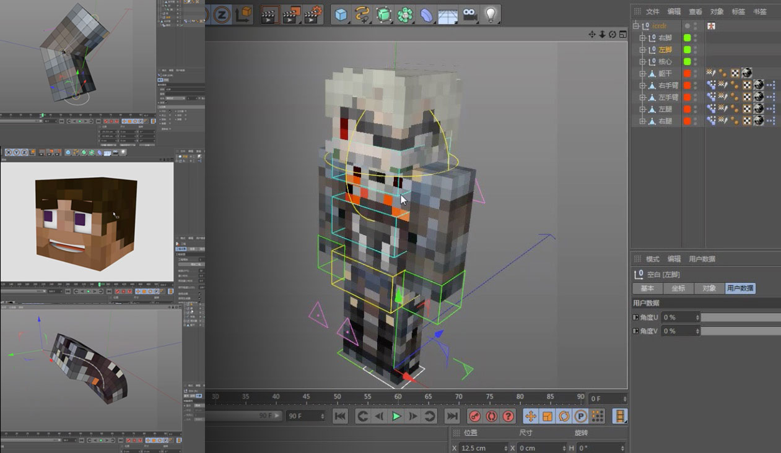Click the go-to-start playback button

(339, 416)
